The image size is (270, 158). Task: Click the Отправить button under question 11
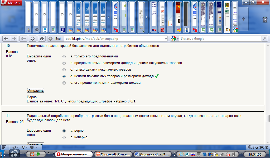pyautogui.click(x=36, y=144)
